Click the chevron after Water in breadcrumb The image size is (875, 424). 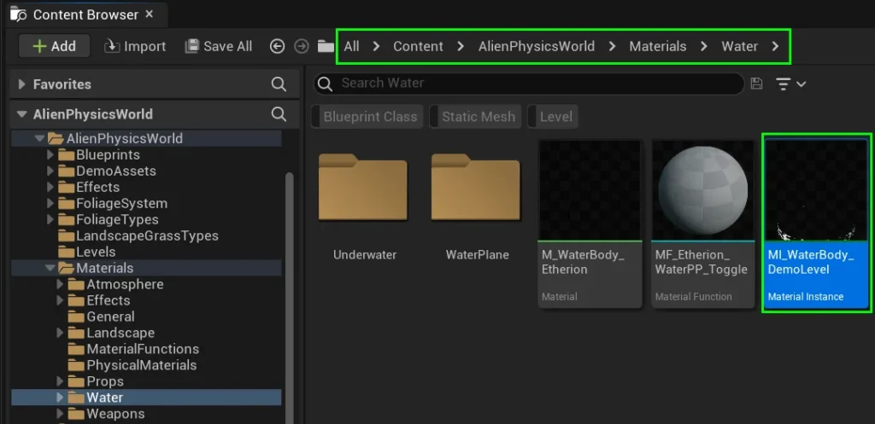click(x=775, y=47)
